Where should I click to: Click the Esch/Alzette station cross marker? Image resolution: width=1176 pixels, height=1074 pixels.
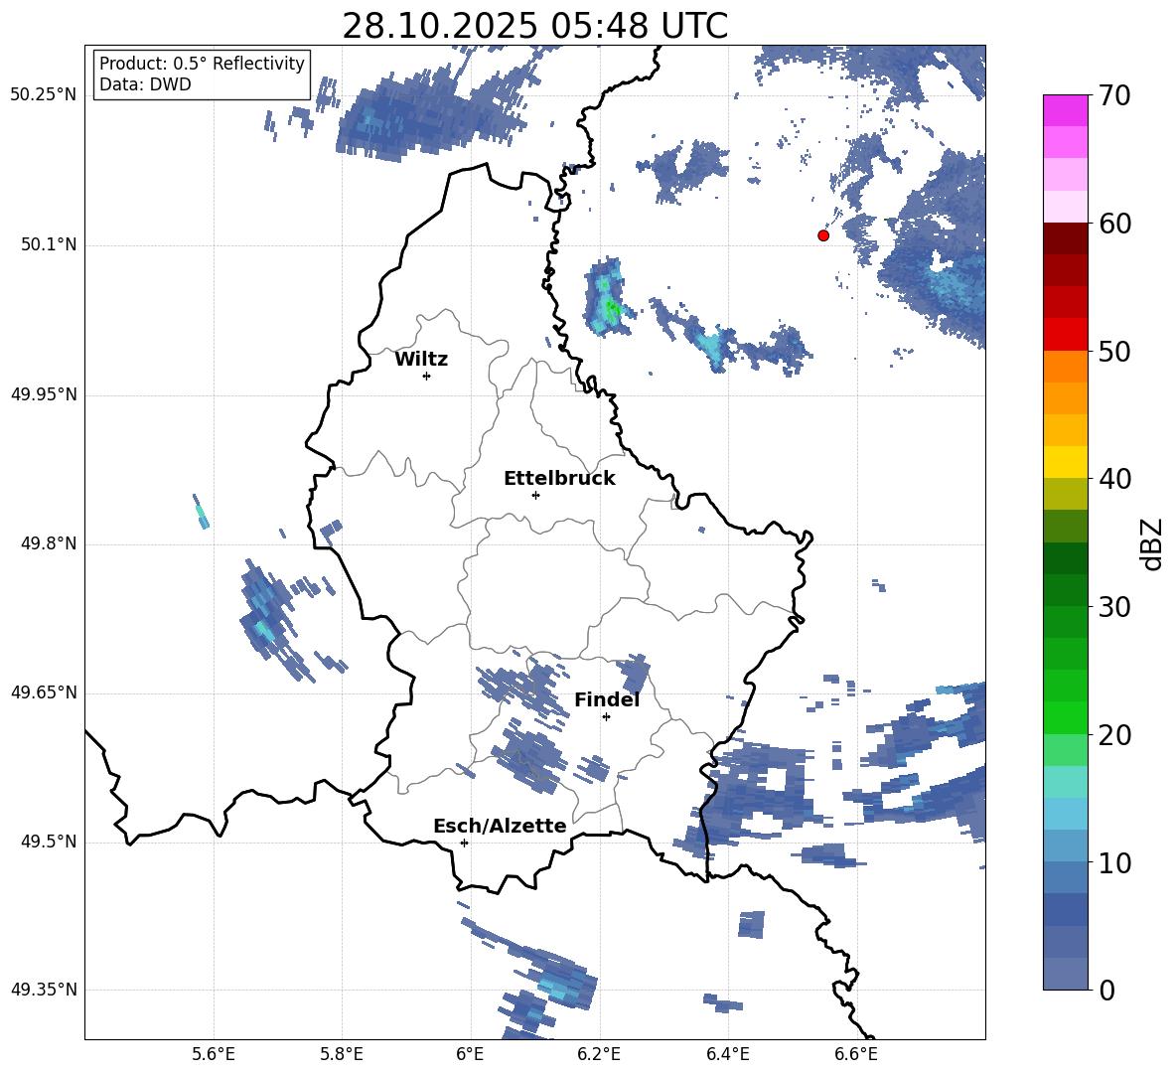pos(464,843)
